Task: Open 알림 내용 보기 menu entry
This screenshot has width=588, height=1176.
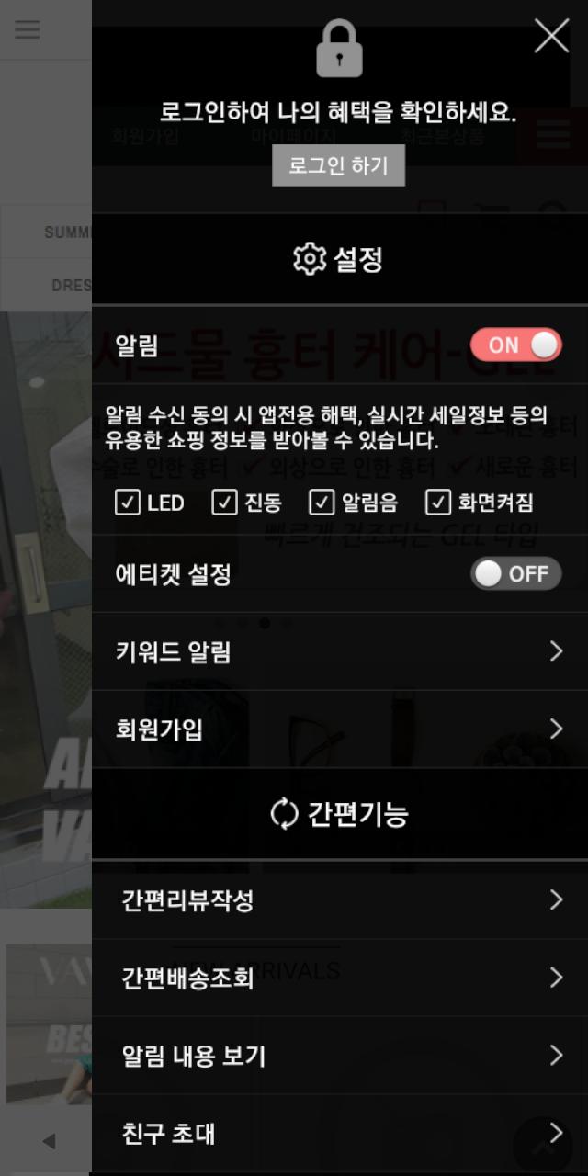Action: (340, 1056)
